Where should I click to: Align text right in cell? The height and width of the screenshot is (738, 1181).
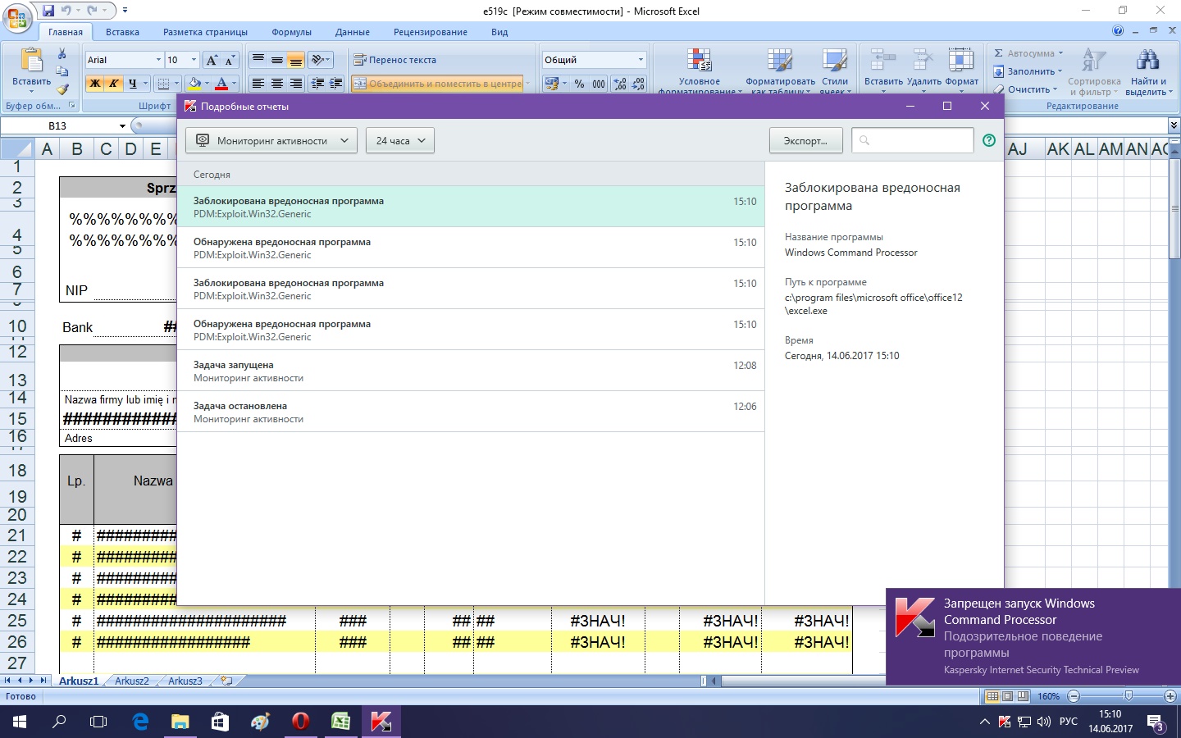click(296, 84)
